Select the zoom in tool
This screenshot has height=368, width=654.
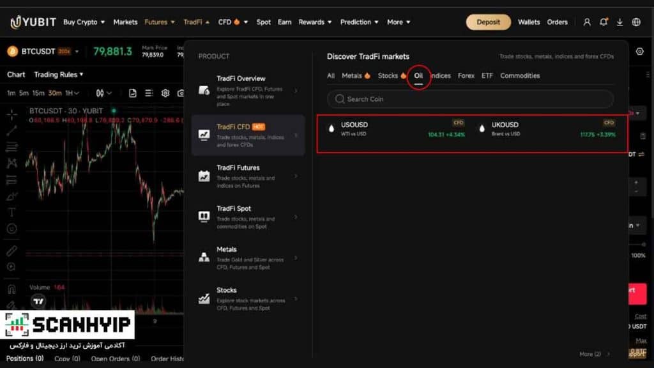coord(11,266)
